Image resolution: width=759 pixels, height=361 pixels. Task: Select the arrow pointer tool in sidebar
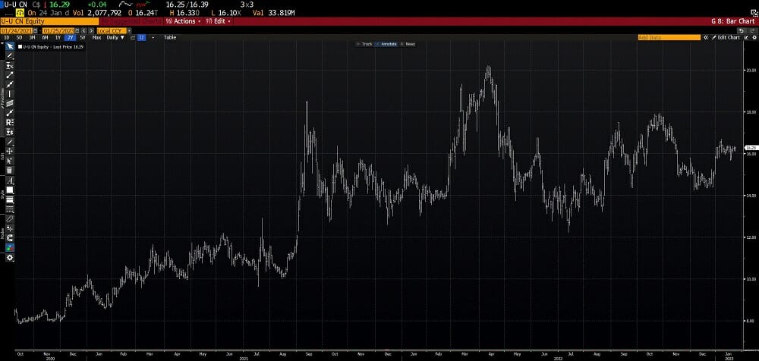pos(10,46)
